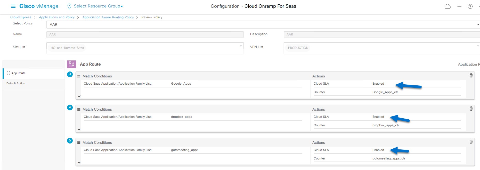
Task: Grab the reorder handle of the Google_Apps sequence
Action: [79, 76]
